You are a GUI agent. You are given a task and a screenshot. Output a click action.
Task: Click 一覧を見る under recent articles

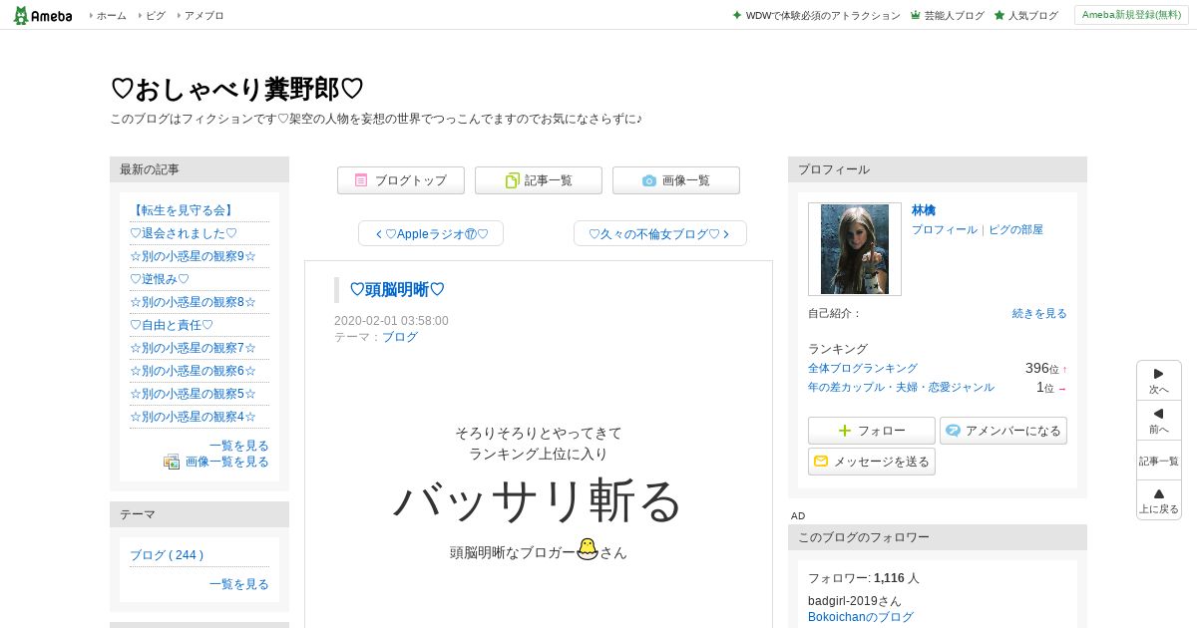[239, 446]
